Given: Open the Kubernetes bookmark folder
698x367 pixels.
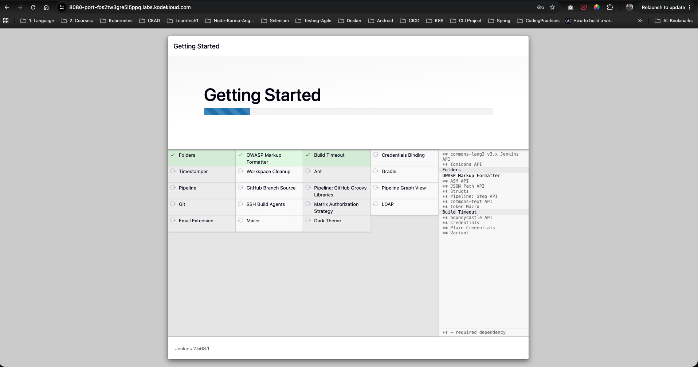Looking at the screenshot, I should point(117,21).
